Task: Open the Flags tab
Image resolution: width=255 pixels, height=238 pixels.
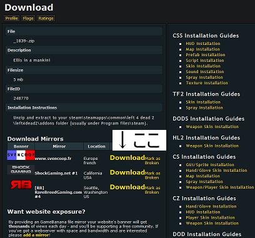Action: point(28,18)
